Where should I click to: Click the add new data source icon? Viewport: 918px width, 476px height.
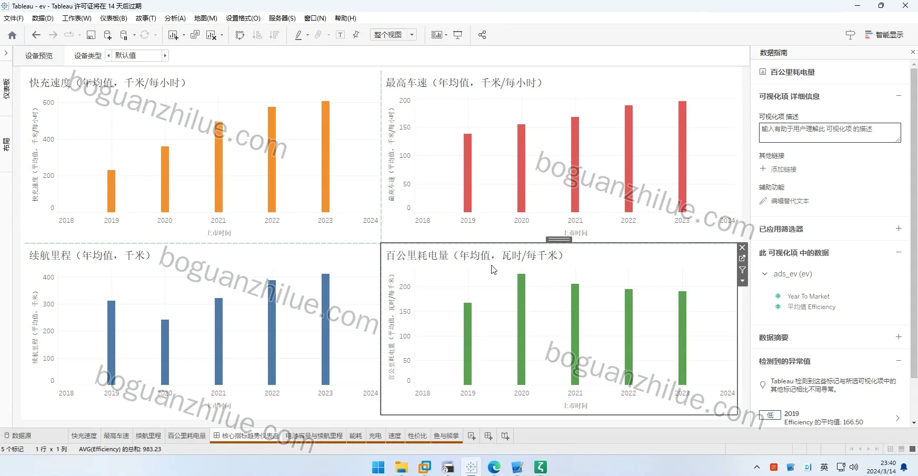click(x=107, y=35)
